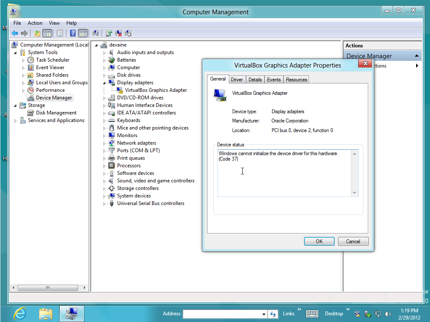
Task: Select Disk Management in the console tree
Action: point(56,113)
